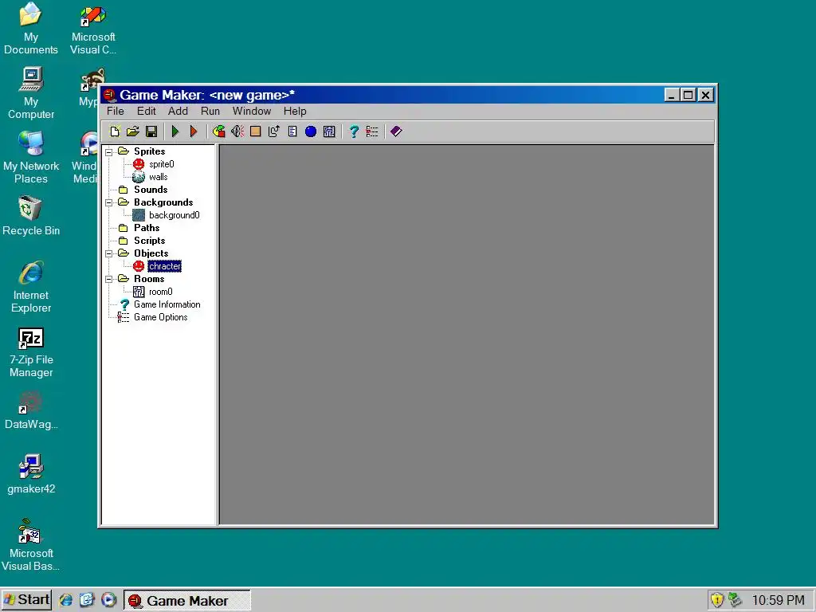The height and width of the screenshot is (612, 816).
Task: Select the Scripts folder
Action: click(149, 241)
